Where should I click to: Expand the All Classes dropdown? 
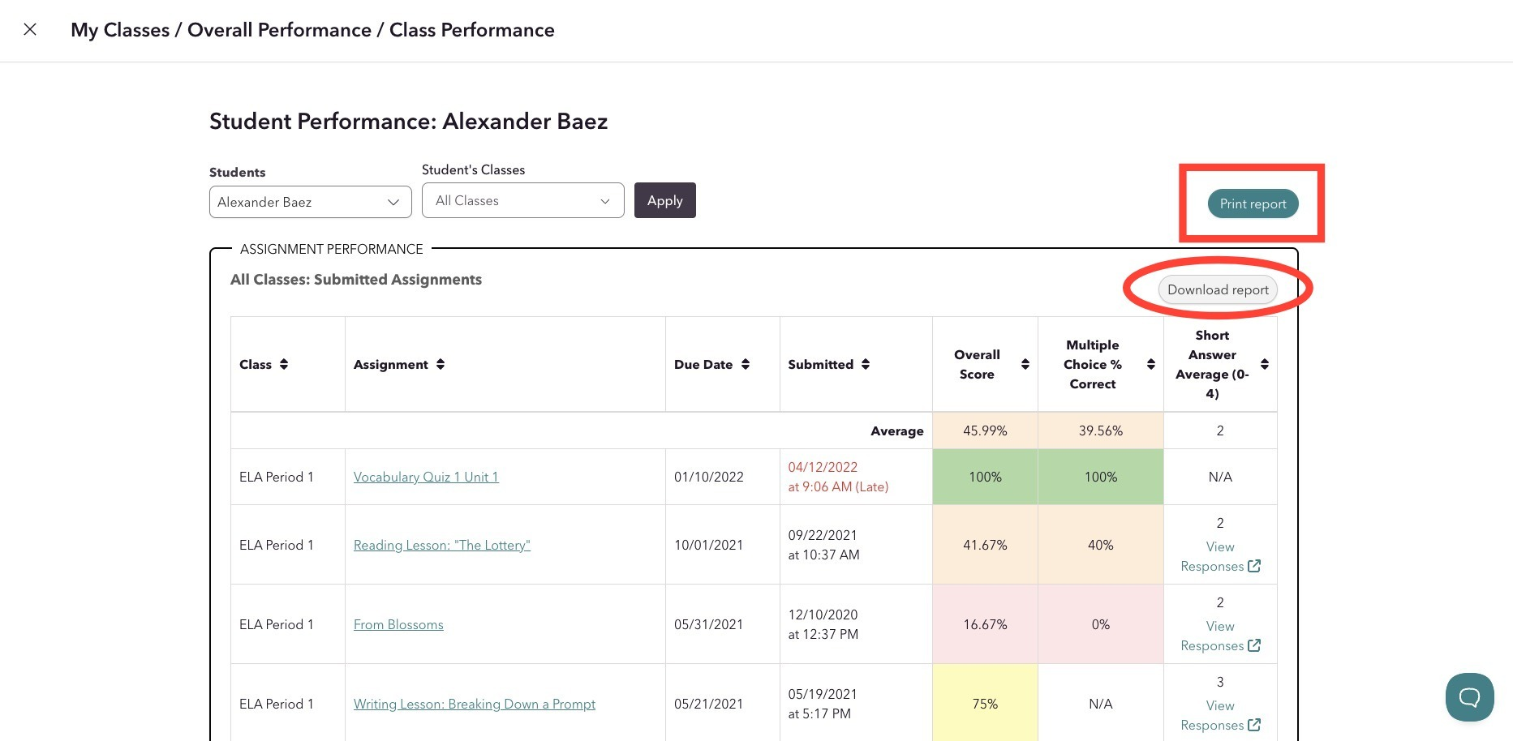(x=522, y=200)
